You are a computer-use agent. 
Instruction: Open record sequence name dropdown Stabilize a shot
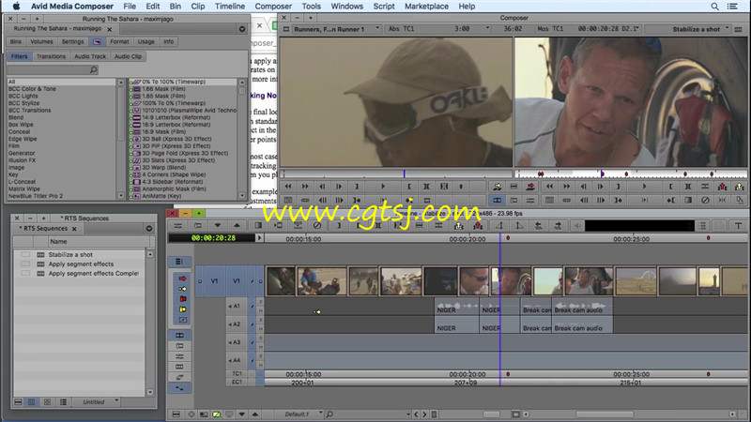tap(688, 29)
